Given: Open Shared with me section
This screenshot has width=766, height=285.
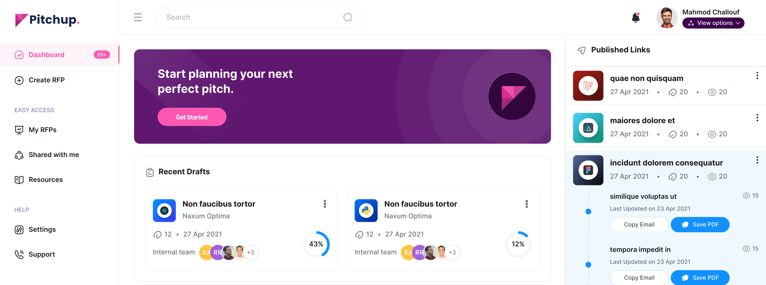Looking at the screenshot, I should 53,155.
